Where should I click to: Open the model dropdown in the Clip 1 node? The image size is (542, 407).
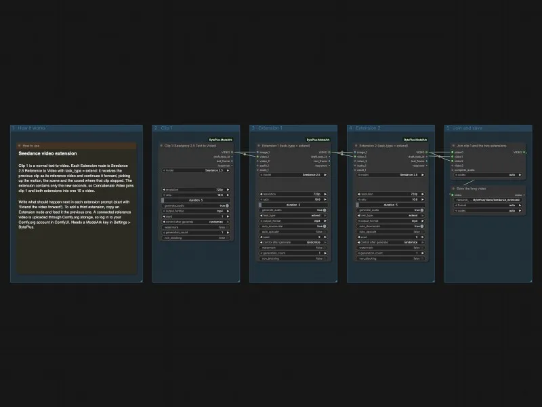(x=196, y=170)
